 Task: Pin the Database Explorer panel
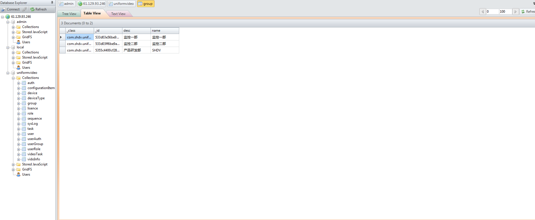52,3
